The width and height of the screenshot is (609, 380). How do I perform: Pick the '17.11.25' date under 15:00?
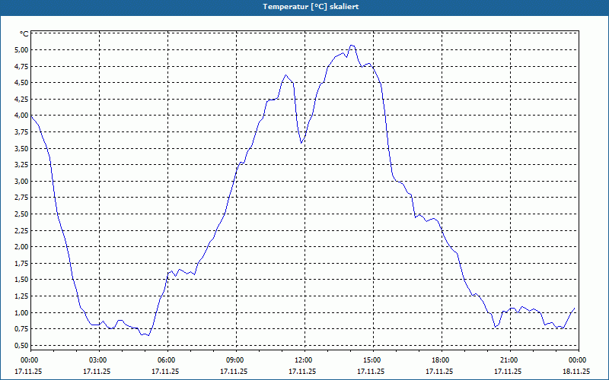[371, 372]
